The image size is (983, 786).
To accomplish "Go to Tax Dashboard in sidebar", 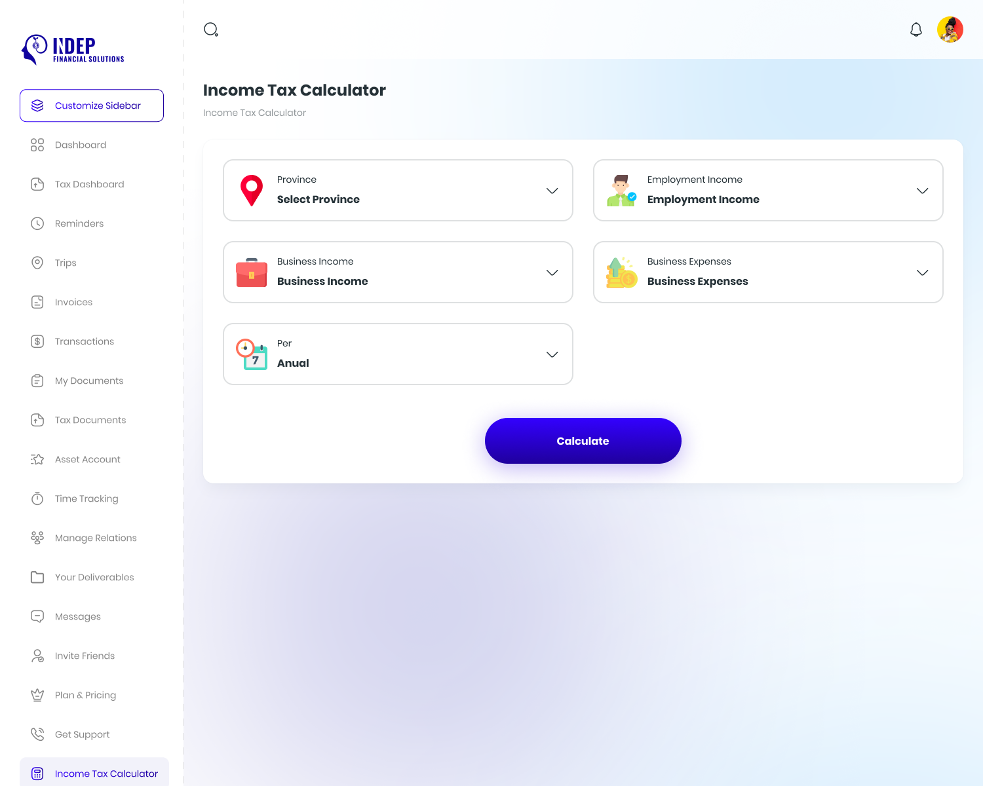I will point(89,184).
